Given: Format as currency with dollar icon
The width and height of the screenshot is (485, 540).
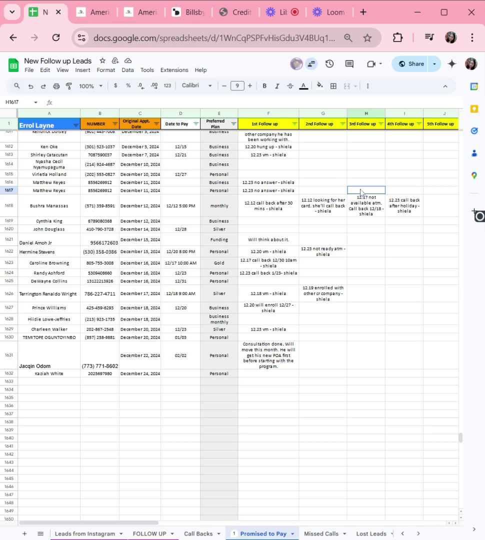Looking at the screenshot, I should pos(115,86).
